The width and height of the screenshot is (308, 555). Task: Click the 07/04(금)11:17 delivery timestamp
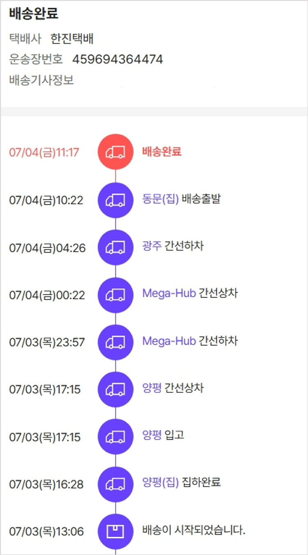[44, 152]
